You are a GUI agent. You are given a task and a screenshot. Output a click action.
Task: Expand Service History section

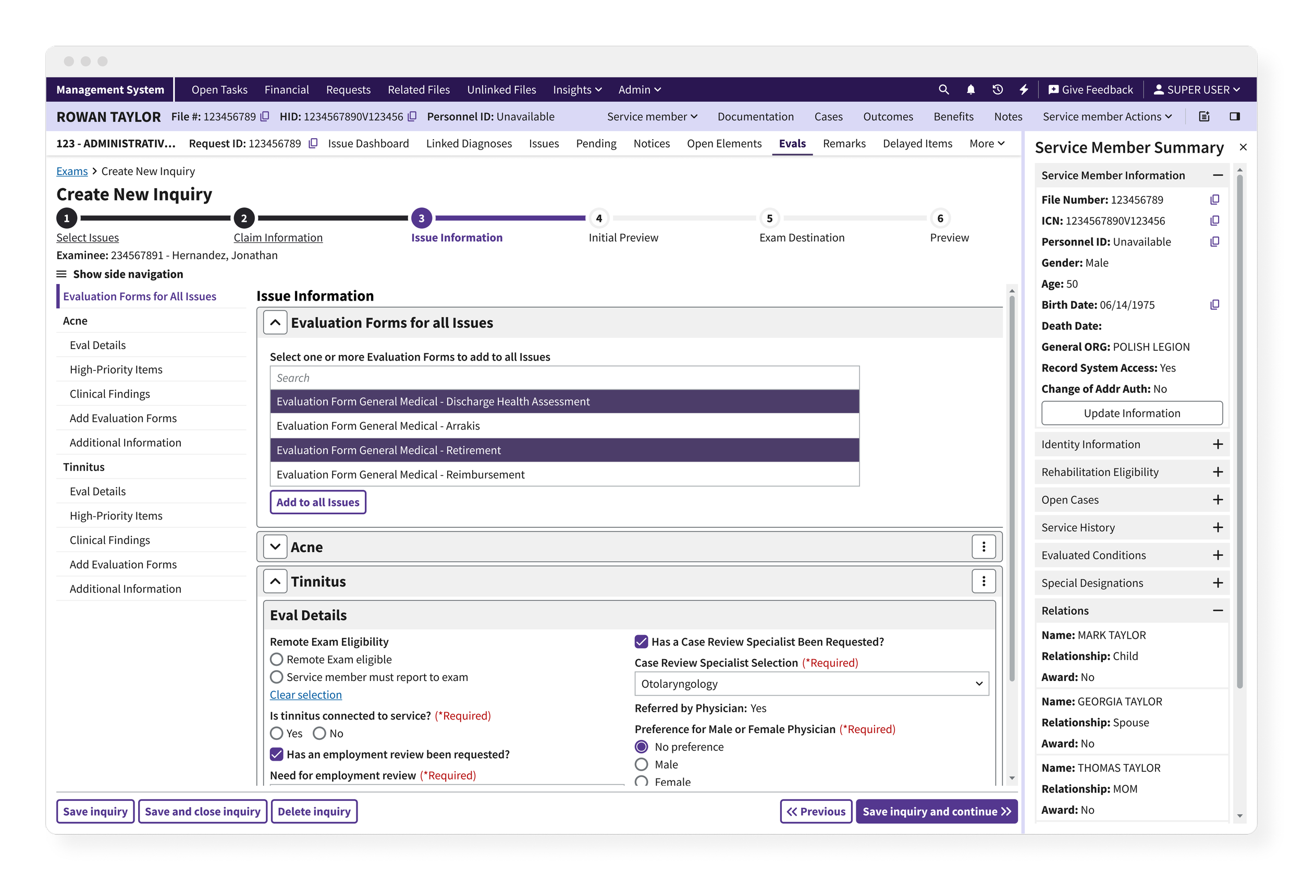pyautogui.click(x=1217, y=527)
